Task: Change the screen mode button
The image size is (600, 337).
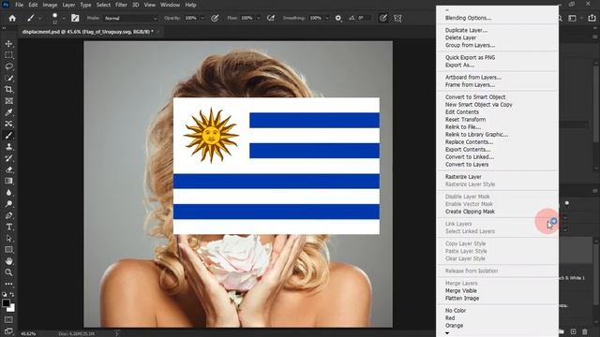Action: [x=8, y=330]
